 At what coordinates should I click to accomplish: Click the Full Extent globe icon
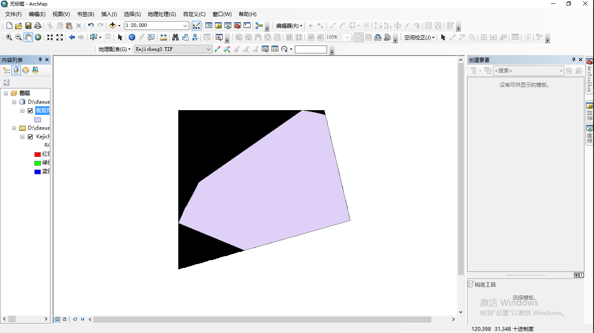point(38,37)
